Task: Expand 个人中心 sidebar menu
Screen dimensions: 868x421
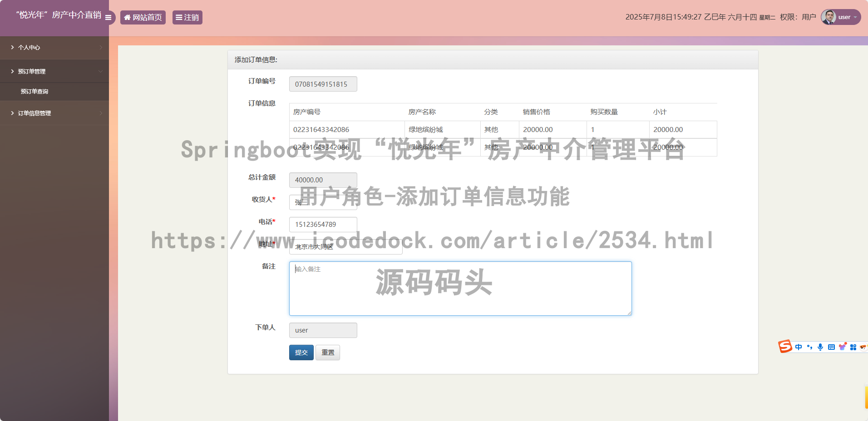Action: [x=54, y=47]
